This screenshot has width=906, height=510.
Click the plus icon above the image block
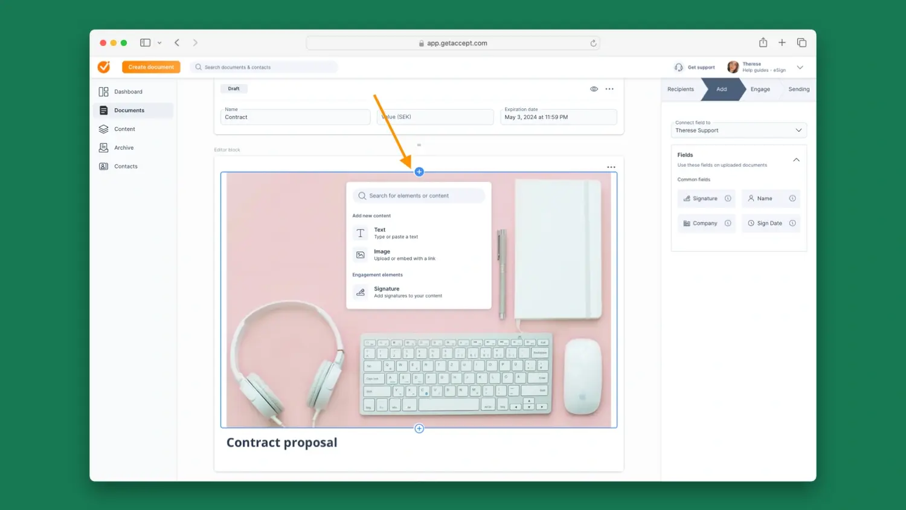pyautogui.click(x=419, y=172)
